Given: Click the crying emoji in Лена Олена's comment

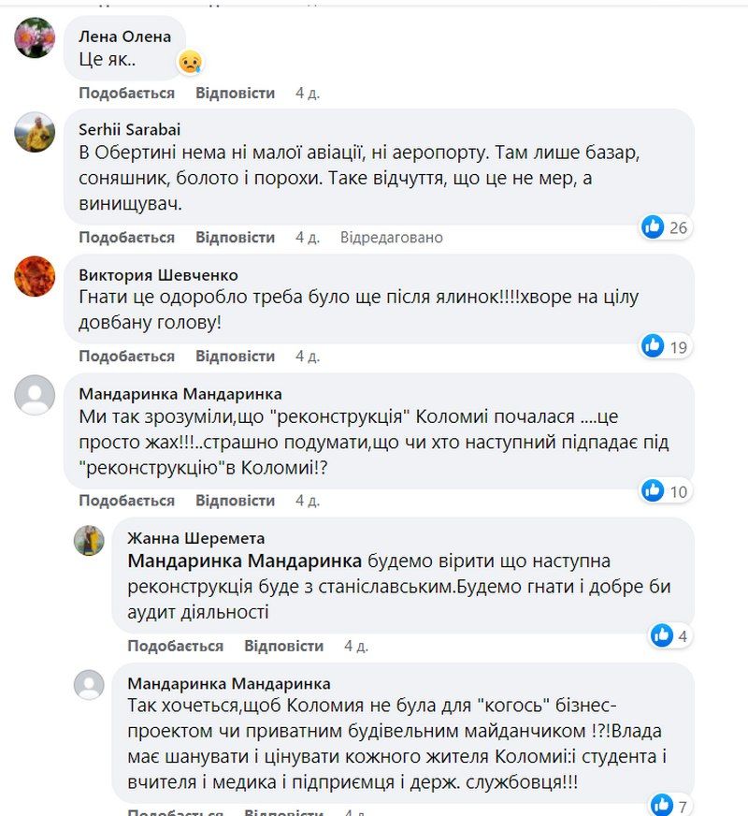Looking at the screenshot, I should pyautogui.click(x=190, y=62).
